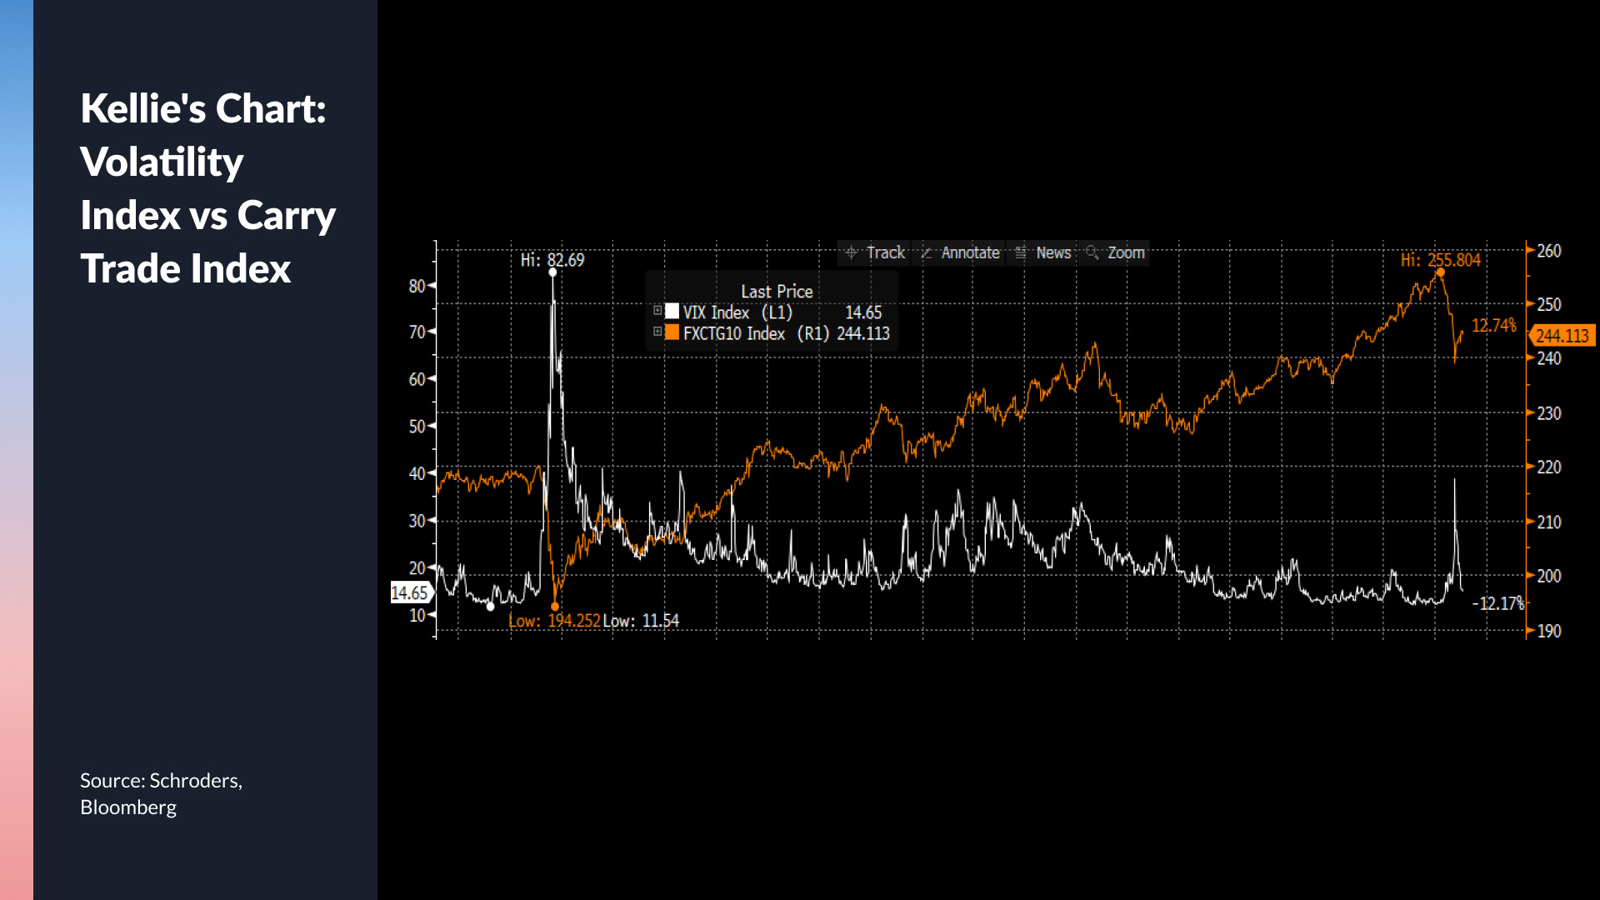The height and width of the screenshot is (900, 1600).
Task: Expand the VIX Index legend entry
Action: click(x=657, y=311)
